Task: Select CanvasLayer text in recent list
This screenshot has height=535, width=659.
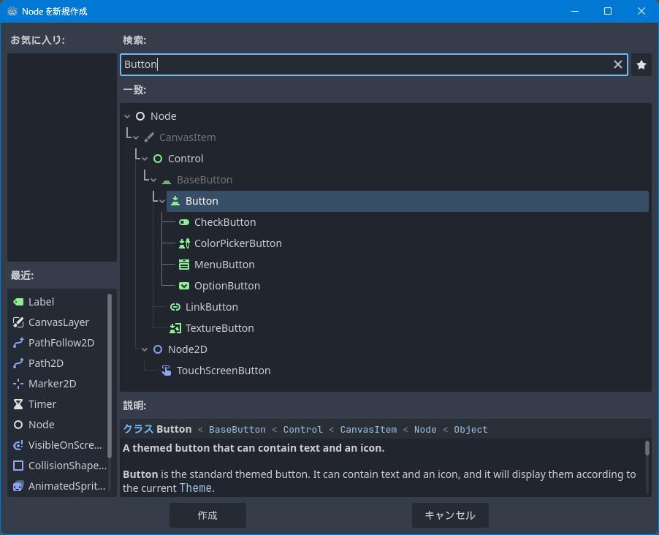Action: pos(58,322)
